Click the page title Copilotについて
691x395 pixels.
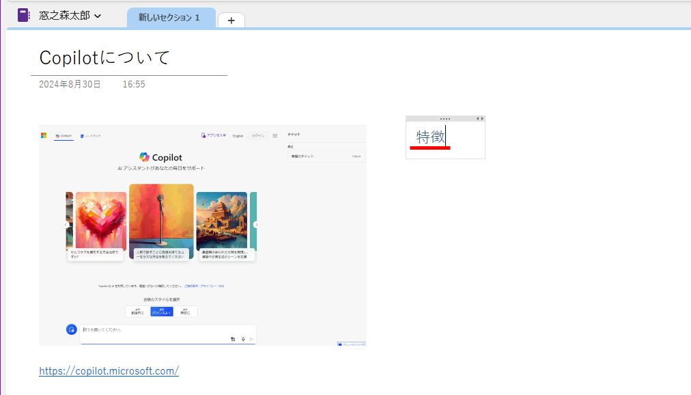pyautogui.click(x=104, y=57)
